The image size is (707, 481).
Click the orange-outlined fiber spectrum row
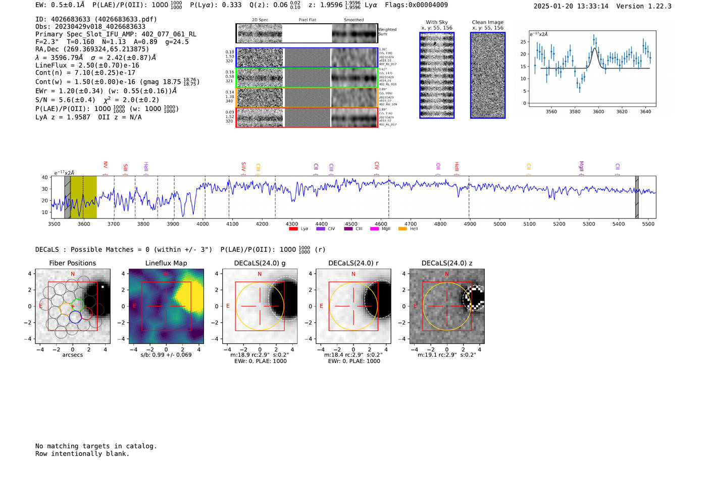307,97
